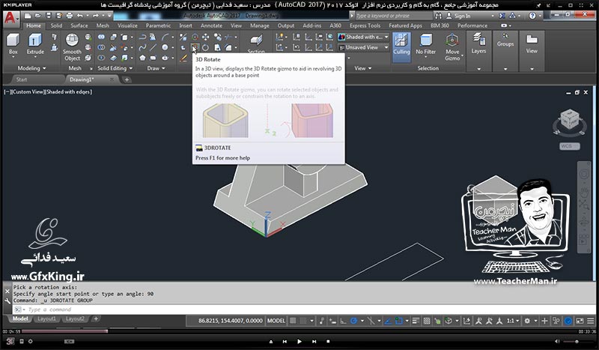Open the Annotate ribbon tab
This screenshot has width=599, height=350.
(x=211, y=25)
